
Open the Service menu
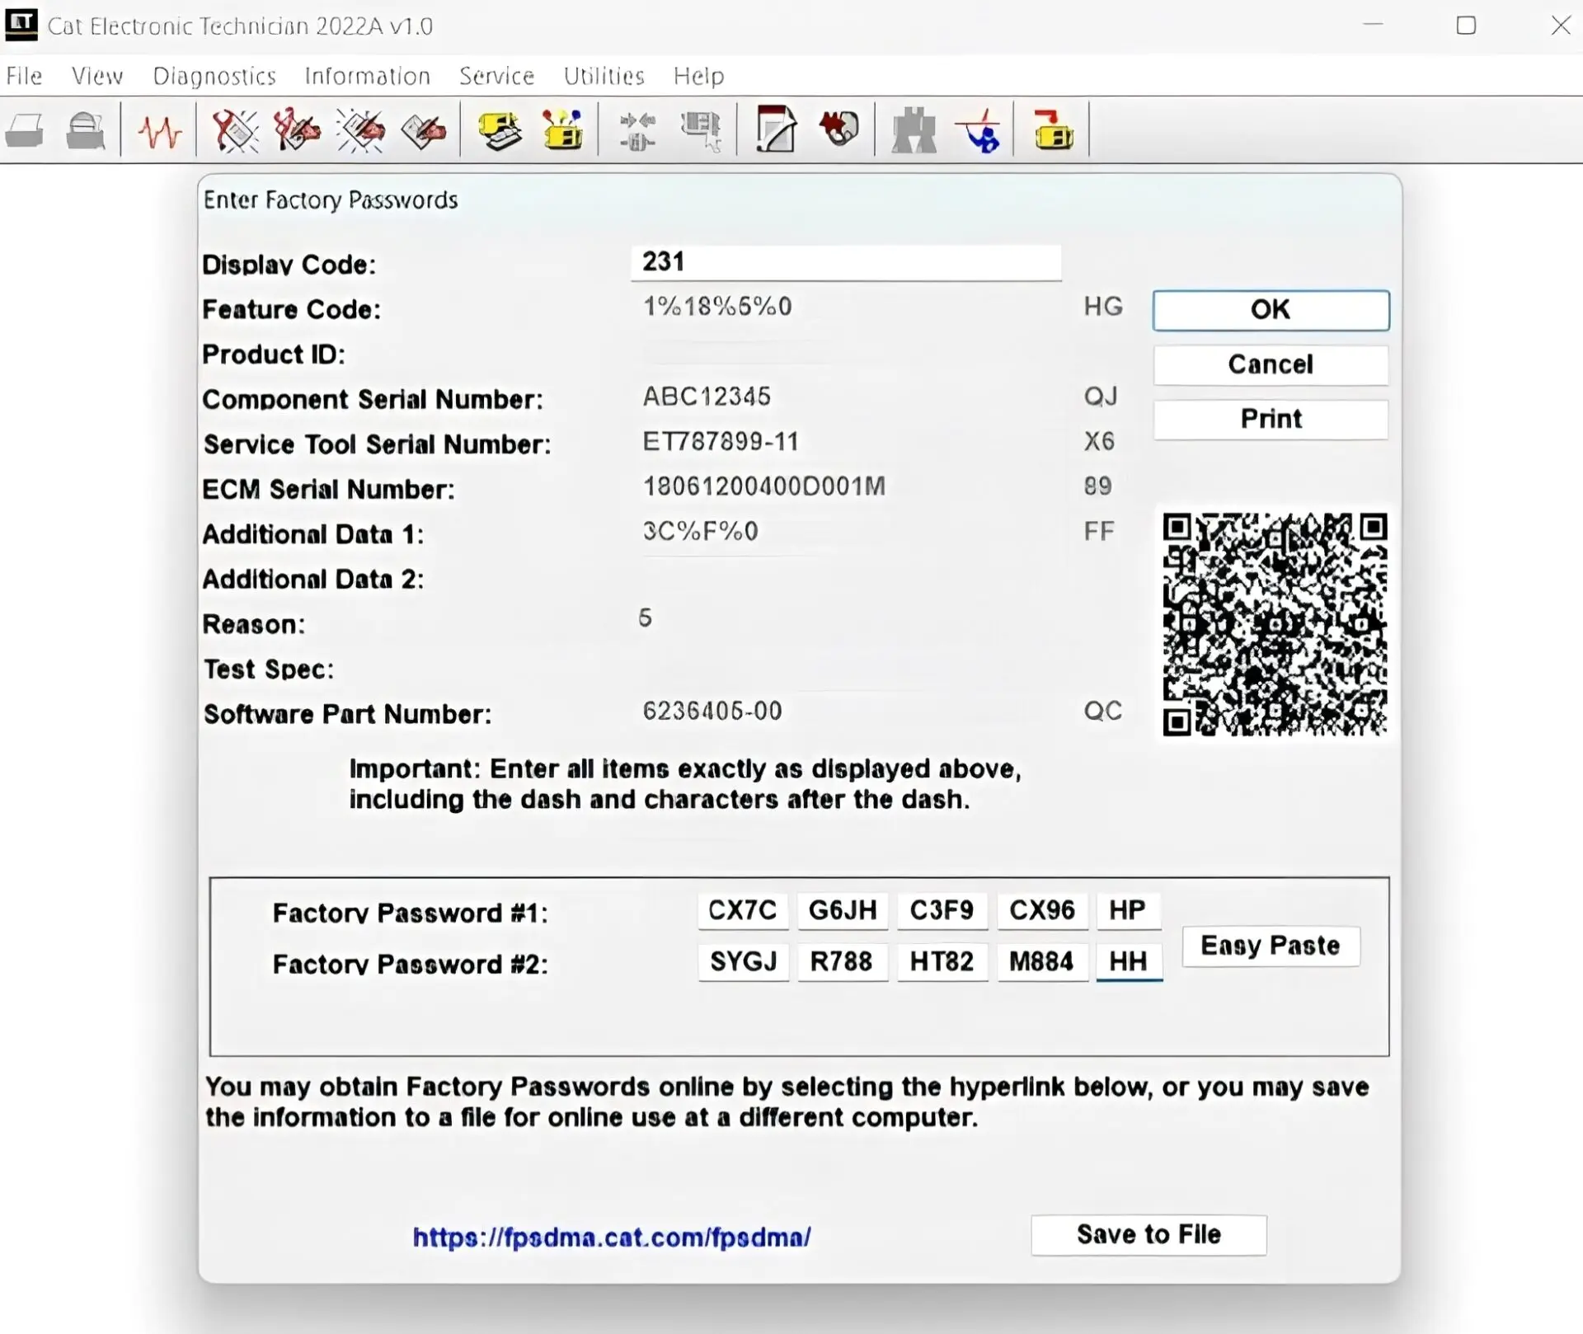coord(497,76)
